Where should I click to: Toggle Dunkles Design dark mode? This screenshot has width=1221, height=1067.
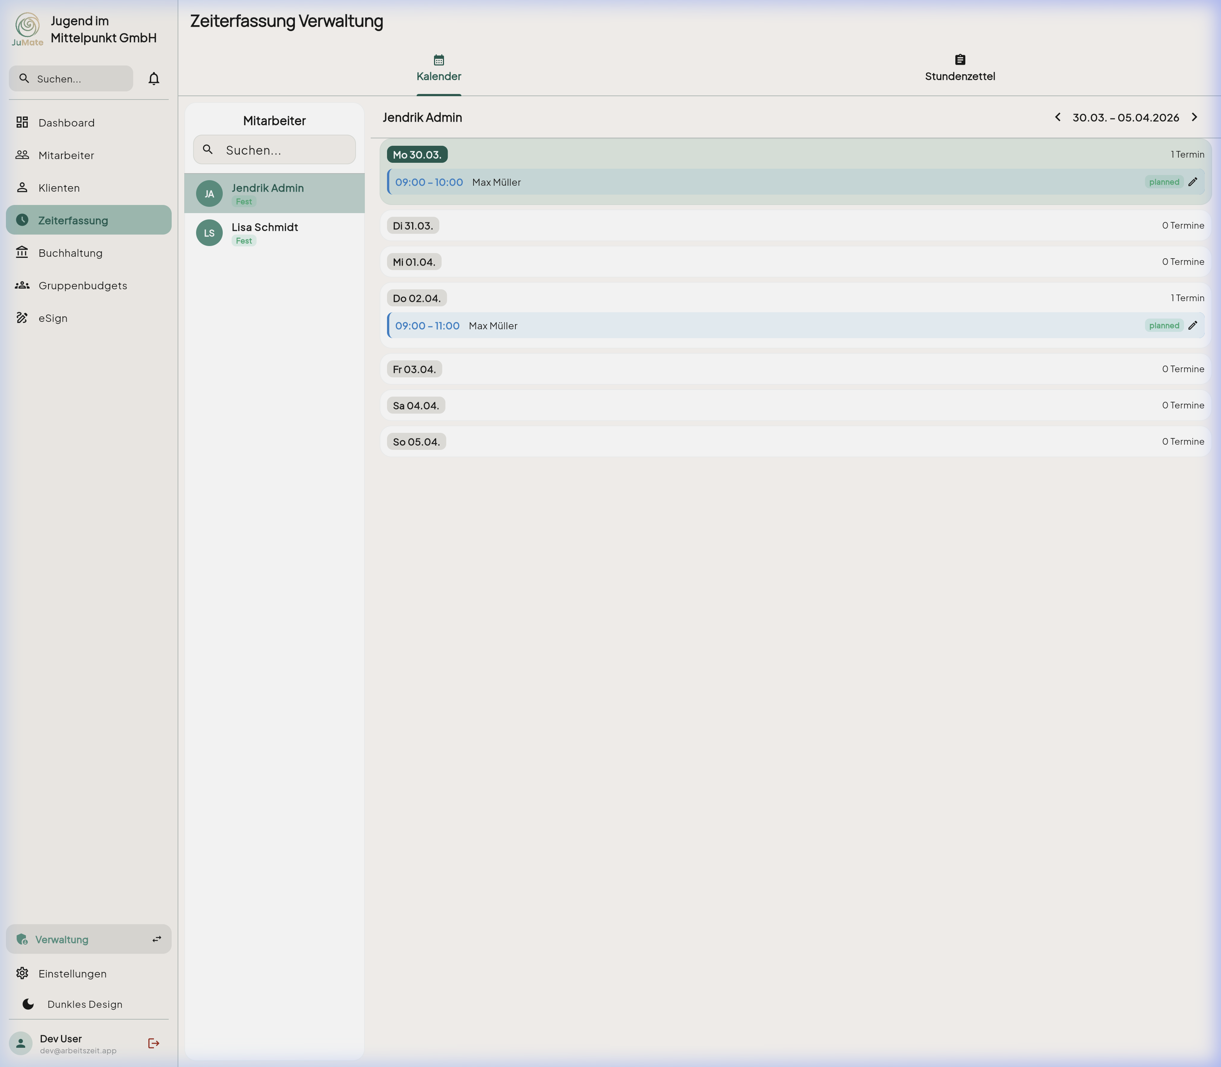point(84,1004)
